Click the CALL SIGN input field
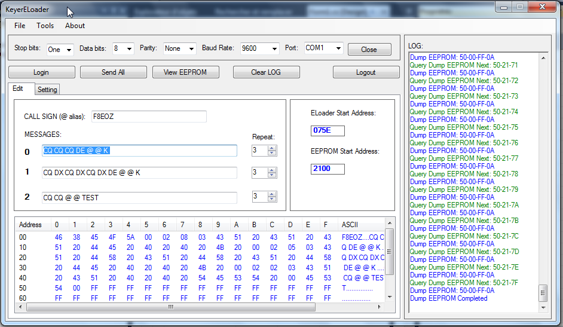 [148, 117]
